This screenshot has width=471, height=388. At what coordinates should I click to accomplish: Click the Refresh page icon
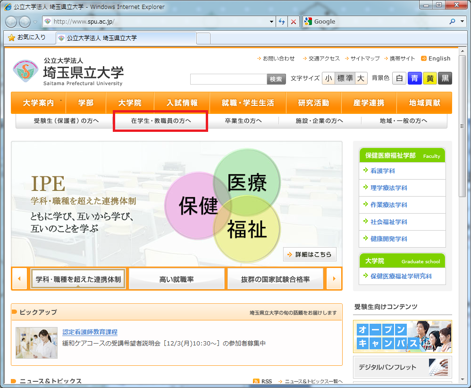click(x=282, y=22)
